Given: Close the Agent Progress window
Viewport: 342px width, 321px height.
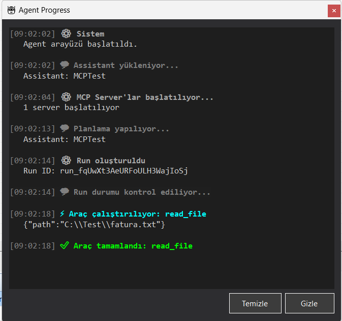Looking at the screenshot, I should 334,10.
